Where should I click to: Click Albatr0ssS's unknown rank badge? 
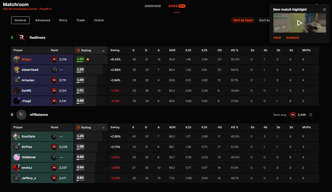click(54, 70)
